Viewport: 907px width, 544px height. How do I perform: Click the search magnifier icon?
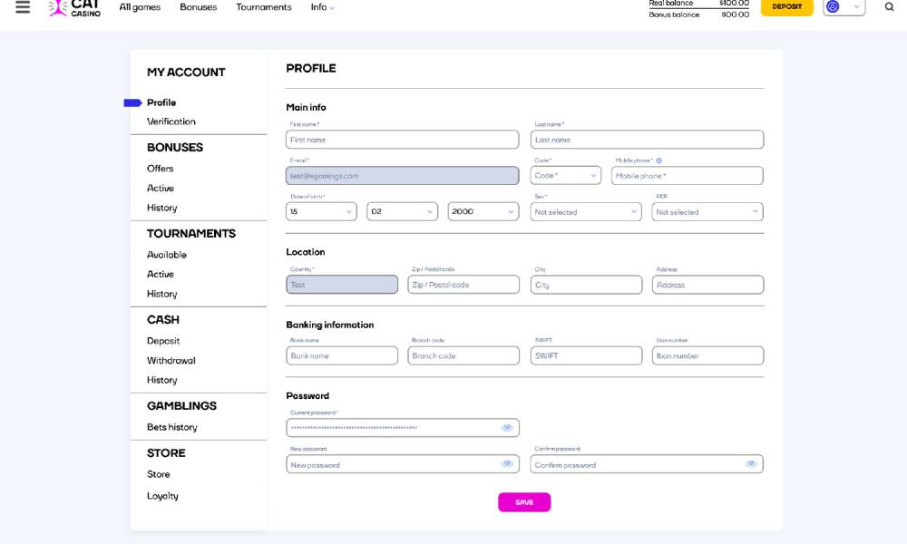pyautogui.click(x=889, y=7)
